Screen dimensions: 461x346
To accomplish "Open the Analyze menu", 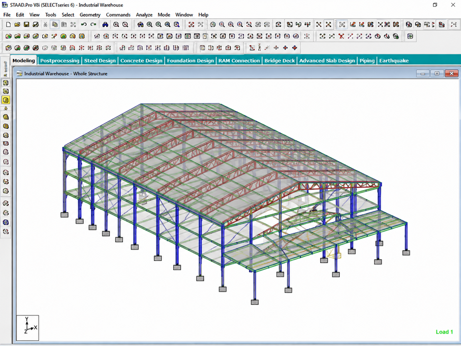I will click(x=144, y=15).
